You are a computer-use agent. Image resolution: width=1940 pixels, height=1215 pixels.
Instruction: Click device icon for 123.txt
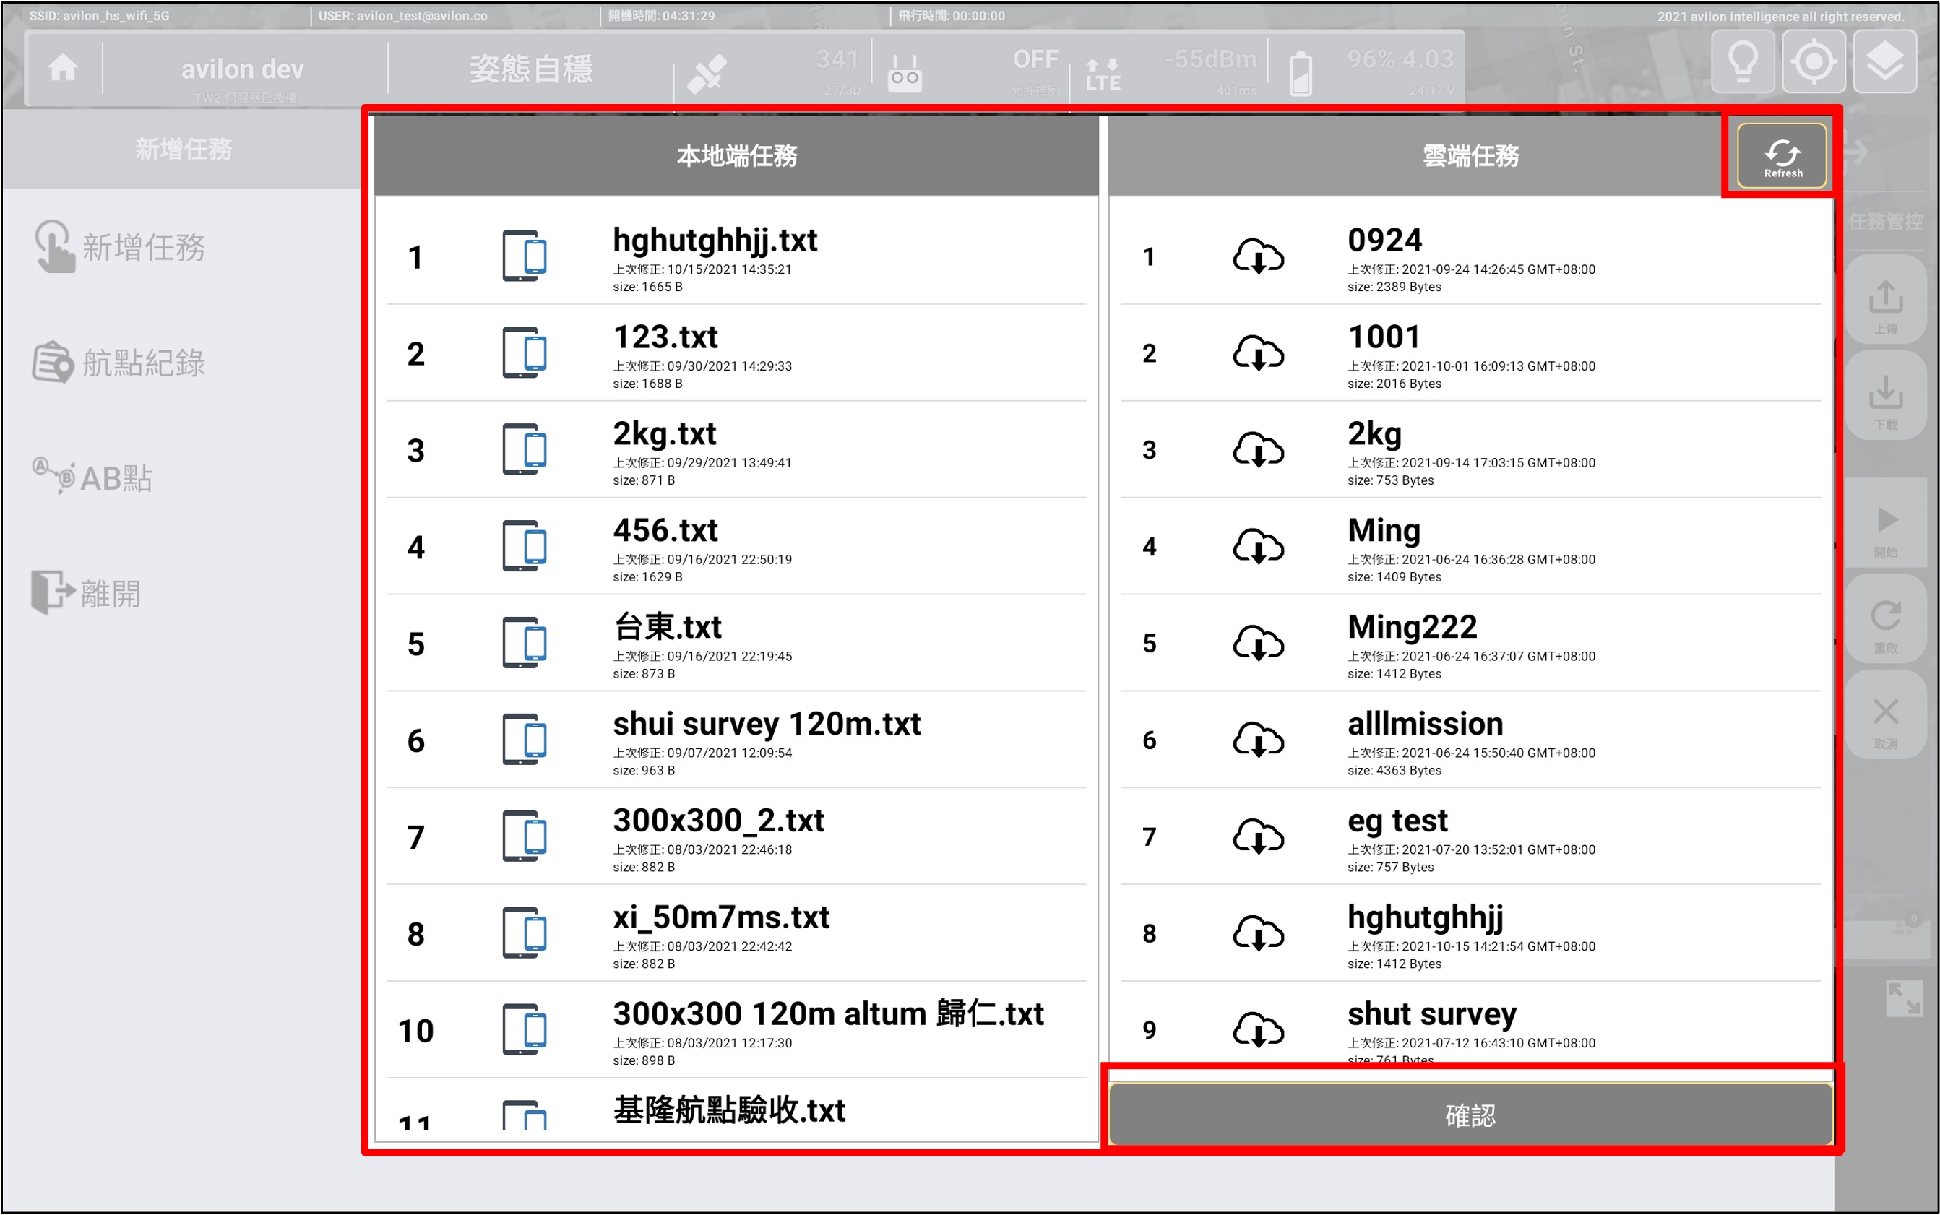(x=524, y=353)
